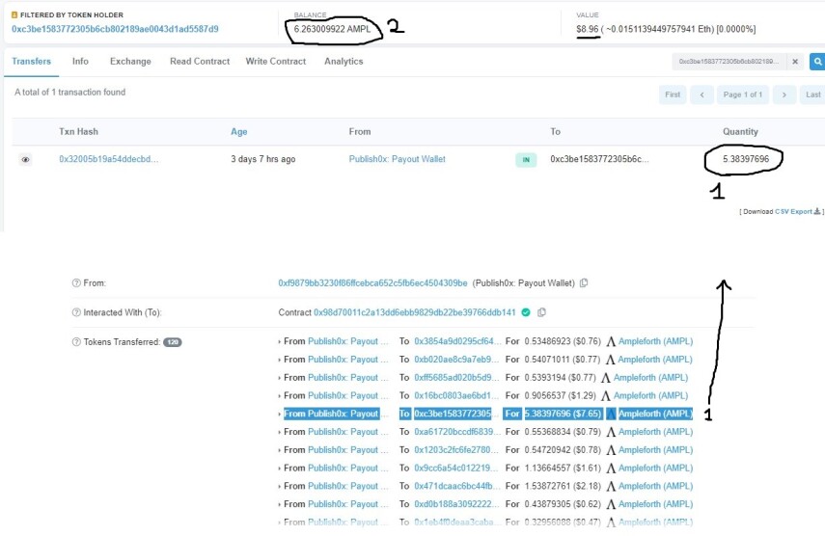Click help icon beside From label
825x536 pixels.
(x=76, y=283)
